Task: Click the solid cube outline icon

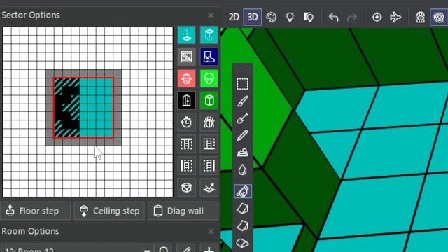Action: coord(187,188)
